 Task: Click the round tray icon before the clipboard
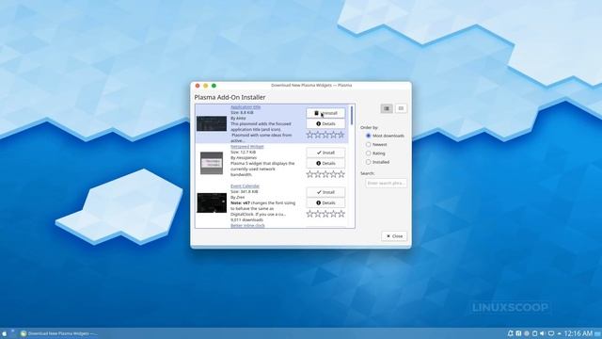point(527,333)
